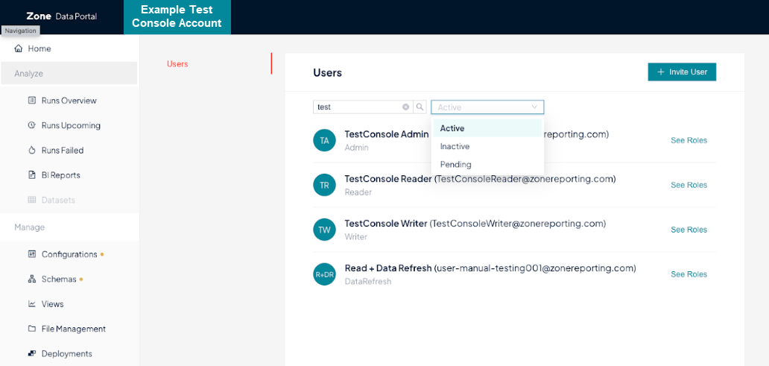Click the TR avatar for TestConsole Reader
Screen dimensions: 769x366
(x=325, y=185)
